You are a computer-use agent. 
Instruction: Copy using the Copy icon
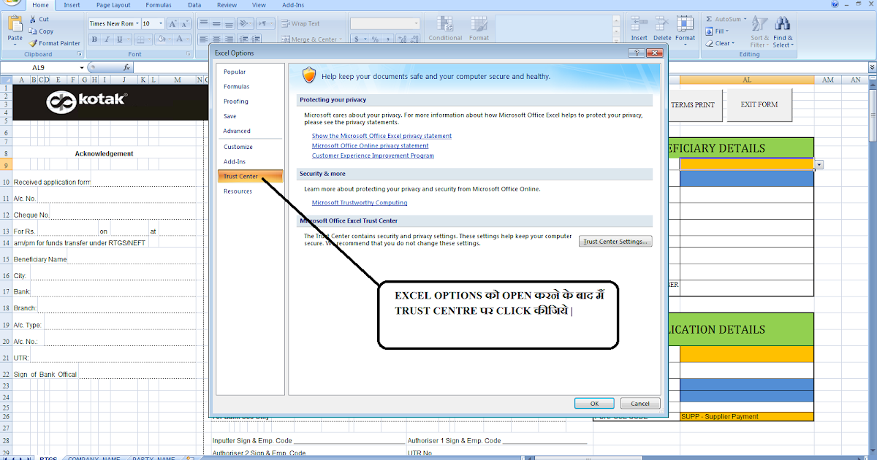pos(32,31)
